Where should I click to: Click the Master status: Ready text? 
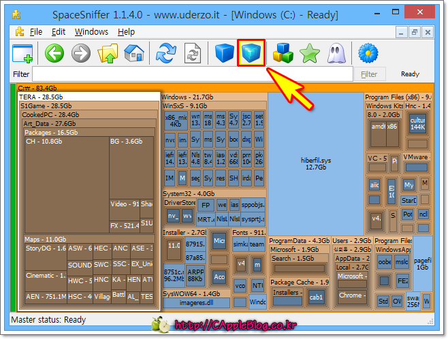48,319
